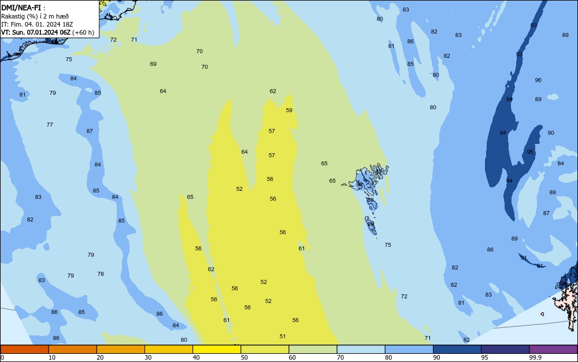Select the '99.9' legend scale label
Image resolution: width=578 pixels, height=362 pixels.
coord(535,357)
